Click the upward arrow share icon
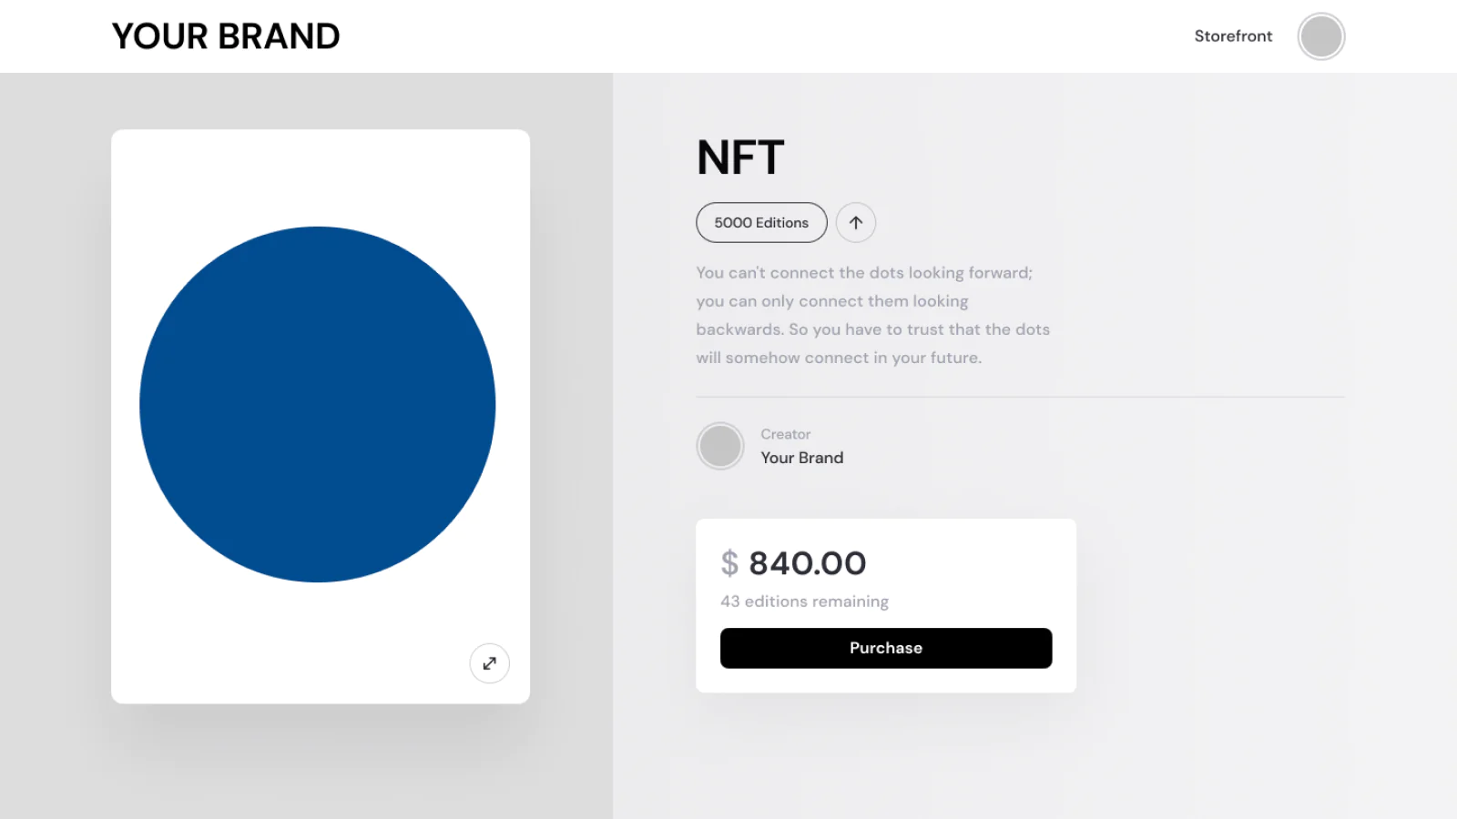The image size is (1457, 819). click(x=856, y=223)
